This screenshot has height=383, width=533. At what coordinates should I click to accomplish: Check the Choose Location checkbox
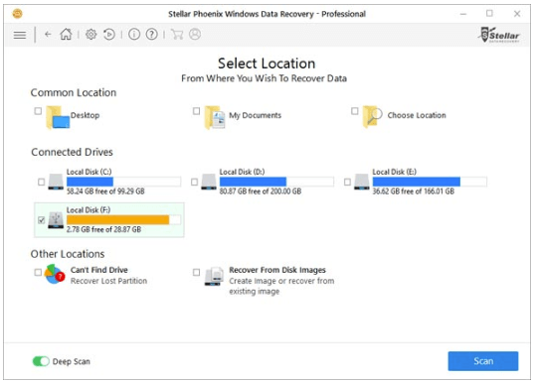point(355,111)
